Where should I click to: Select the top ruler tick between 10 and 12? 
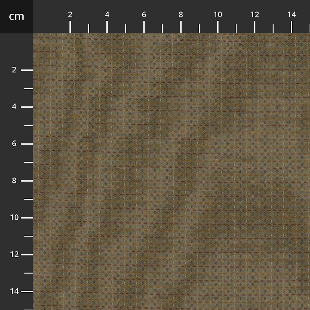(x=236, y=29)
